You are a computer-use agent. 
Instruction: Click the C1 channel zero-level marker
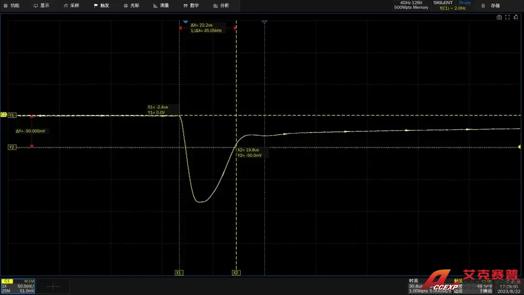pos(3,114)
